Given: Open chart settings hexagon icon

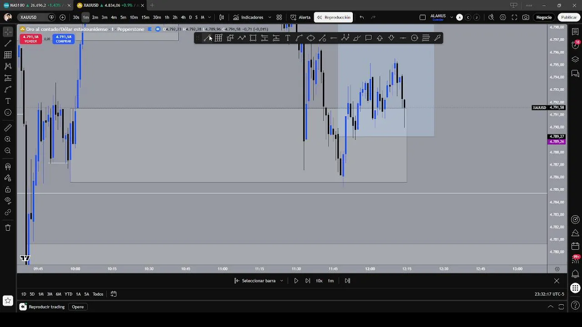Looking at the screenshot, I should point(503,17).
